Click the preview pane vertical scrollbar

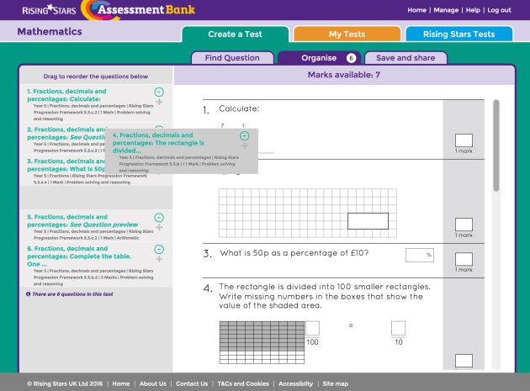coord(496,145)
